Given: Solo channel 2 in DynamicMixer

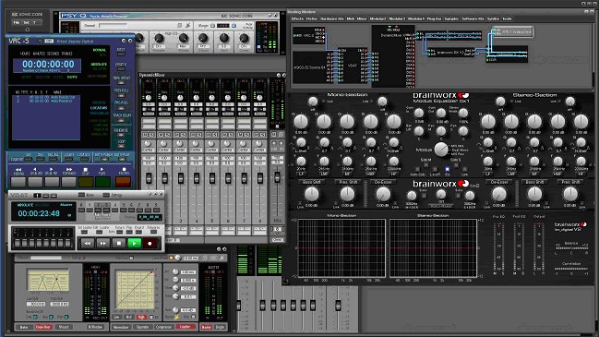Looking at the screenshot, I should pyautogui.click(x=167, y=135).
